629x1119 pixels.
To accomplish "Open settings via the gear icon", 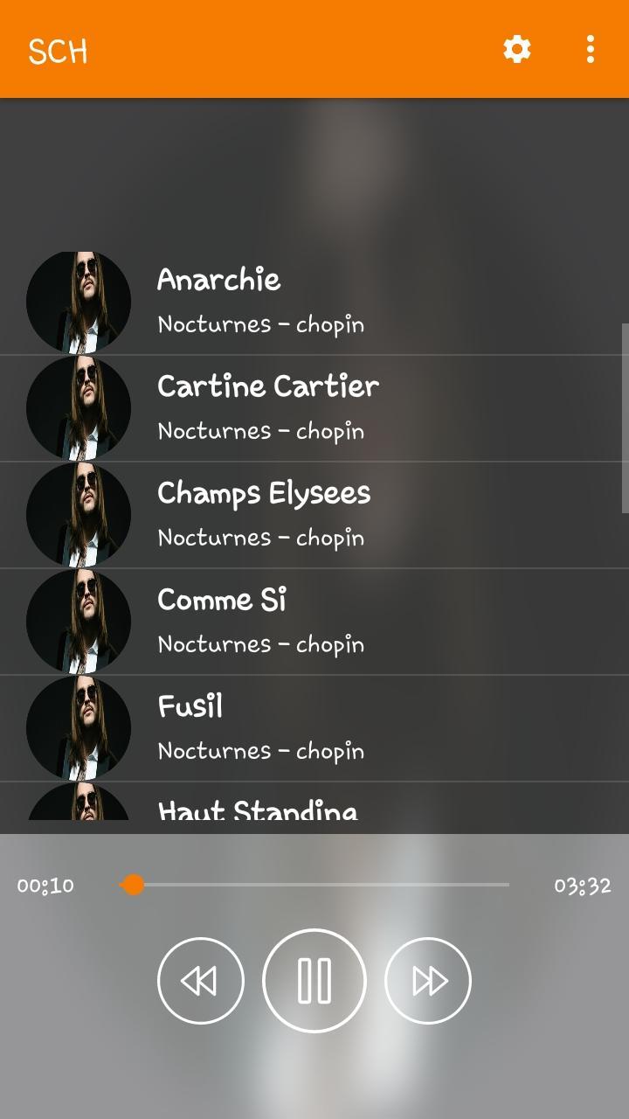I will click(x=517, y=49).
